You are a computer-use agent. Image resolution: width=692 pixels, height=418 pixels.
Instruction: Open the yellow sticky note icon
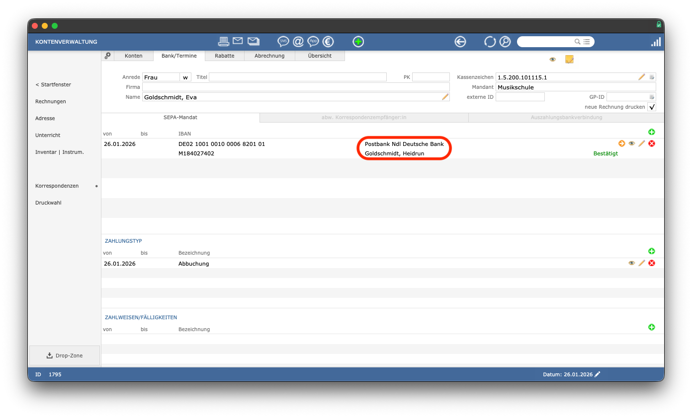[569, 60]
